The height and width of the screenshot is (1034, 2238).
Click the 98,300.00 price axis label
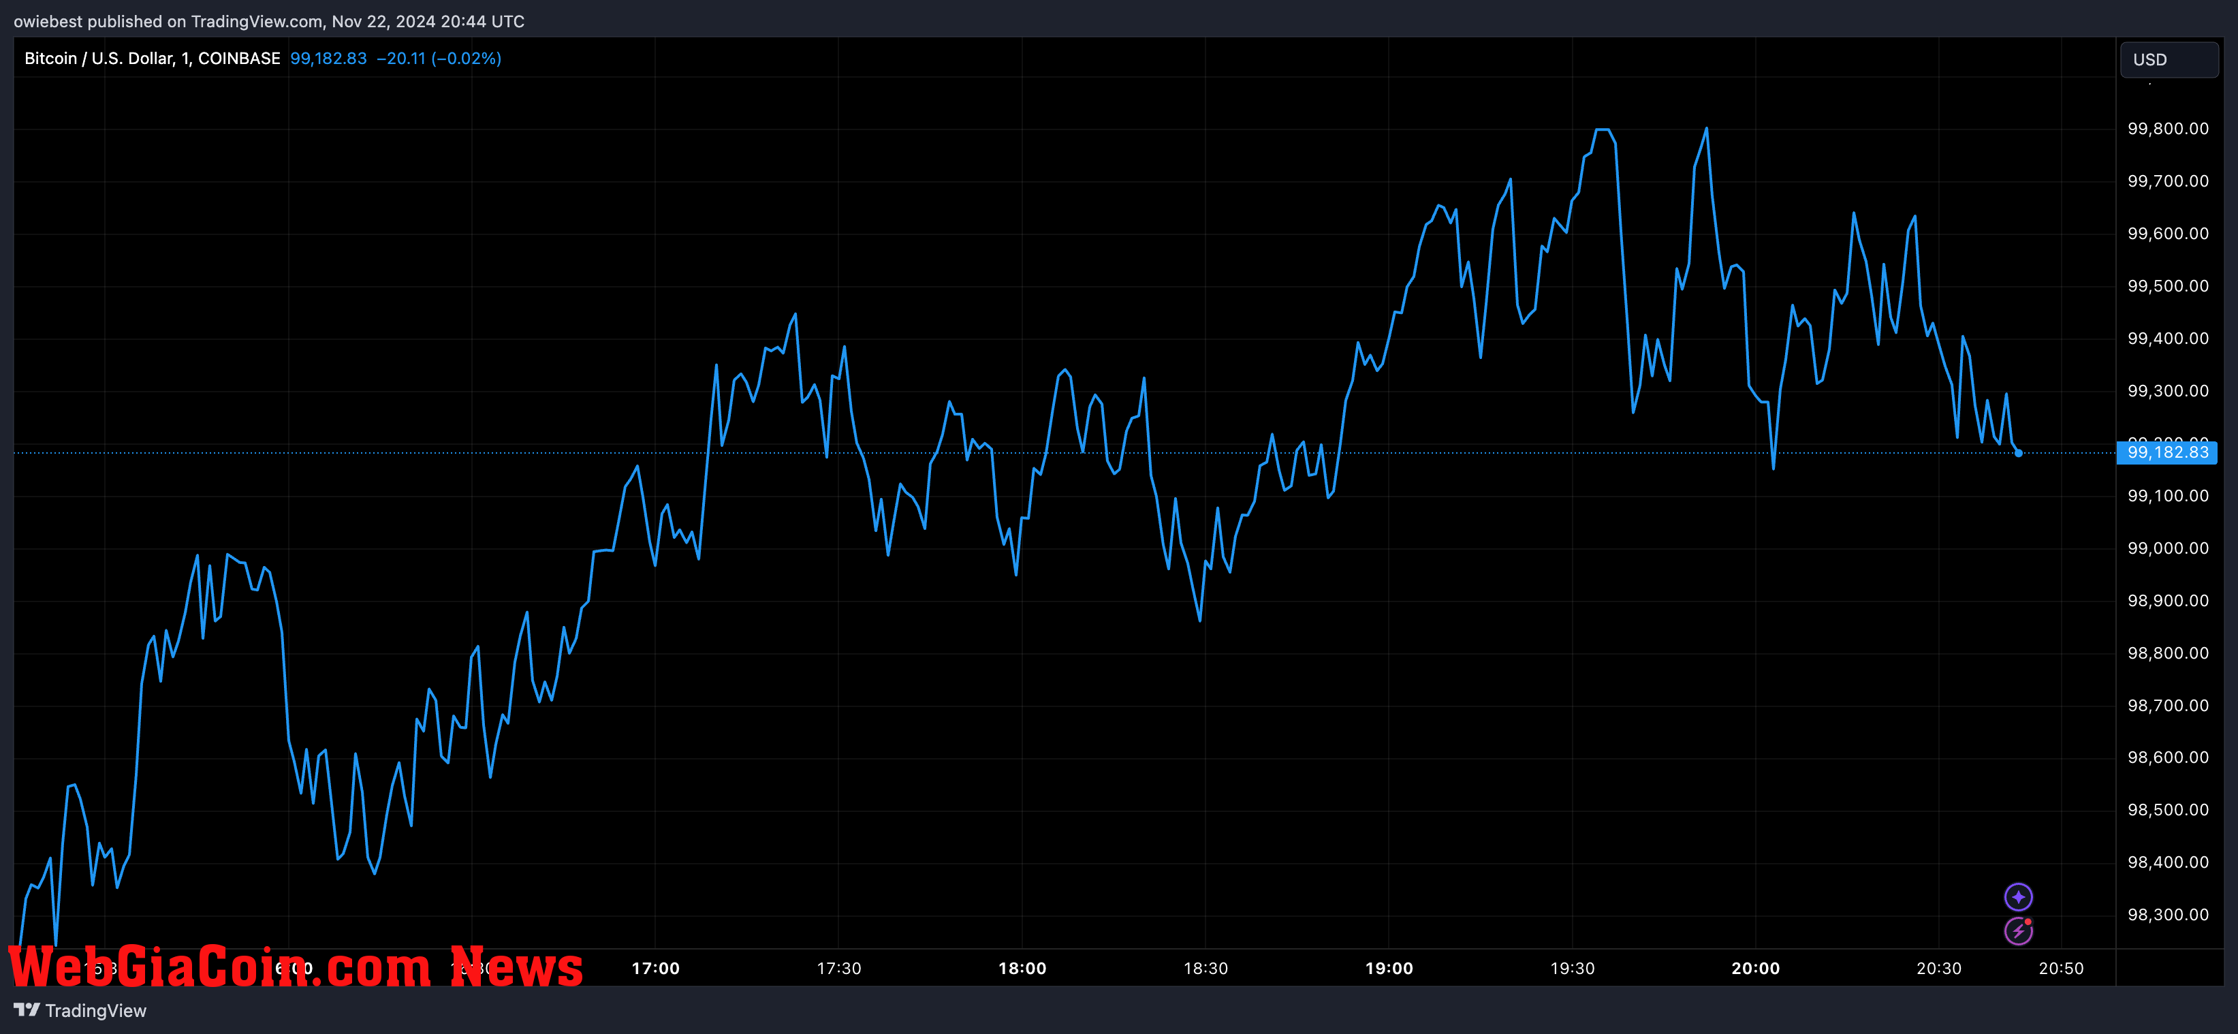coord(2168,914)
